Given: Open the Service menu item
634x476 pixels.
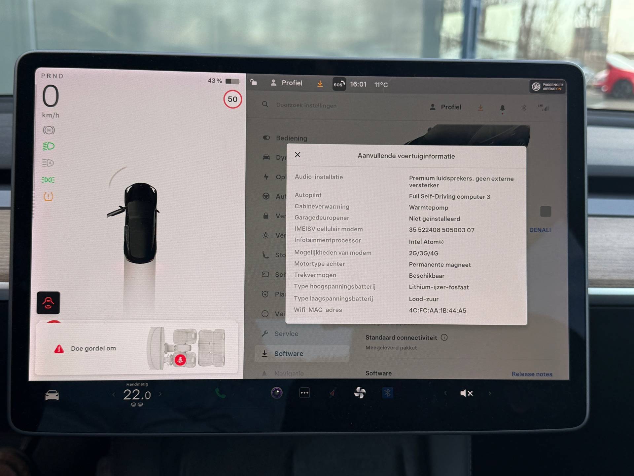Looking at the screenshot, I should coord(286,334).
